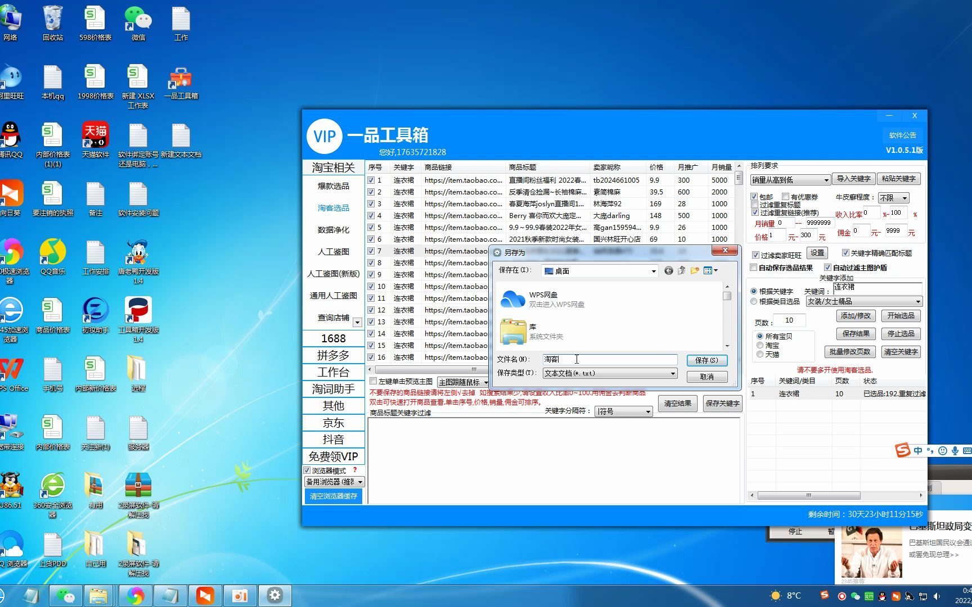Click the 文件名 filename input field
Screen dimensions: 972x607
tap(610, 359)
